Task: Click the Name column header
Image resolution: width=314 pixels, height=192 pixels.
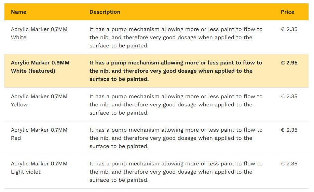Action: coord(18,12)
